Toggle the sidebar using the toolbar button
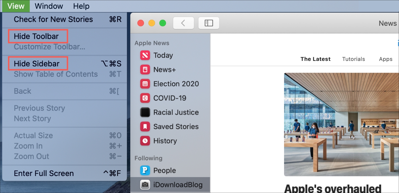399x193 pixels. pyautogui.click(x=209, y=23)
